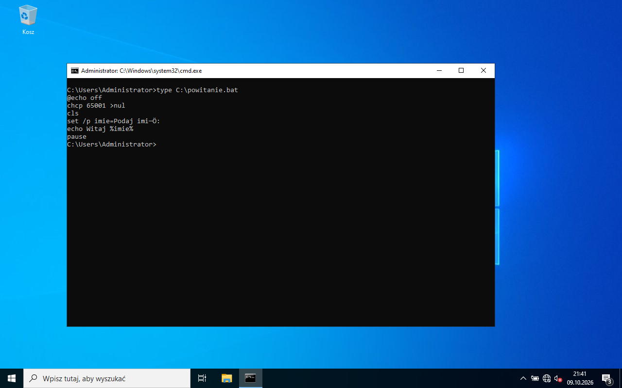
Task: Open the notification center icon
Action: point(606,378)
